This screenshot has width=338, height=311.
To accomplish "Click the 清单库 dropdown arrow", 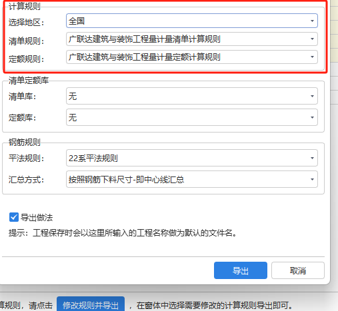I will [x=312, y=96].
